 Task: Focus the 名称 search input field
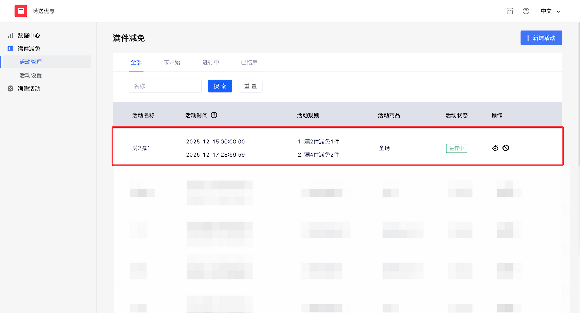click(x=165, y=86)
